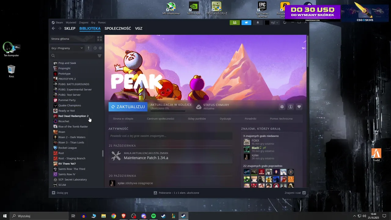Select Rocket League in library

tap(68, 148)
